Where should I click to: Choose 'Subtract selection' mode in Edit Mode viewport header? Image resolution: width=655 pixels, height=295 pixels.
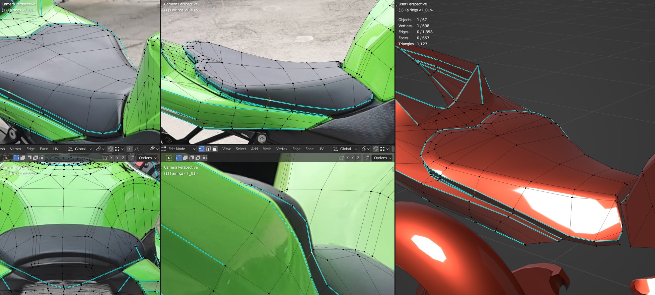coord(192,158)
